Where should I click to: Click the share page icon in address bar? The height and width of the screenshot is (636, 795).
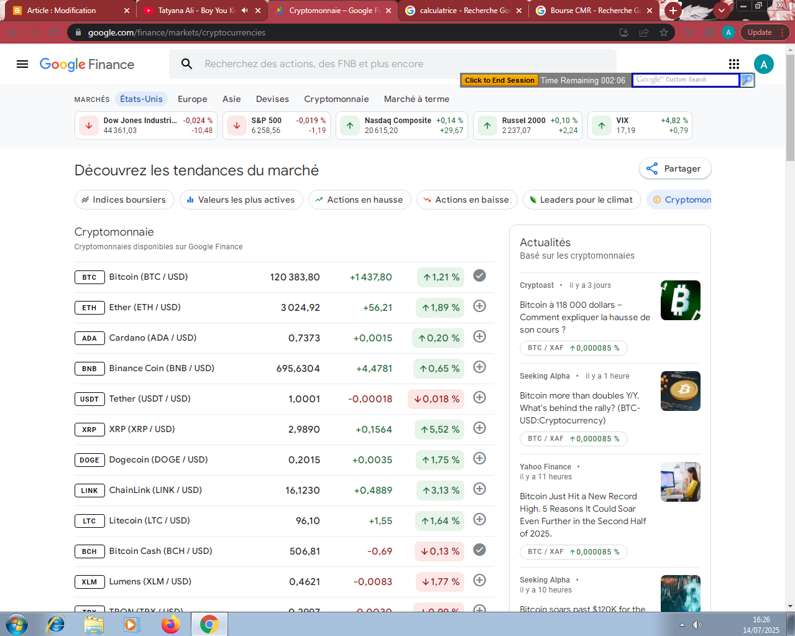click(644, 32)
